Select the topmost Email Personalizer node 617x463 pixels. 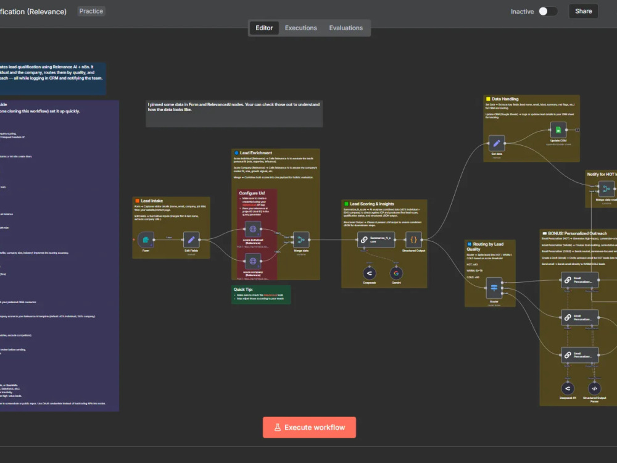(579, 280)
